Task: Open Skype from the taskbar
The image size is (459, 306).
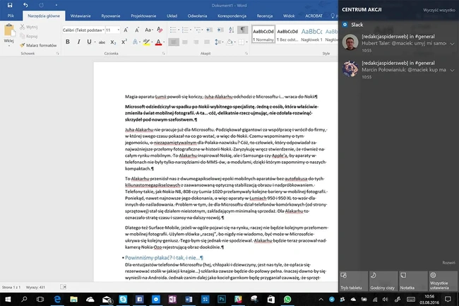Action: (x=123, y=299)
